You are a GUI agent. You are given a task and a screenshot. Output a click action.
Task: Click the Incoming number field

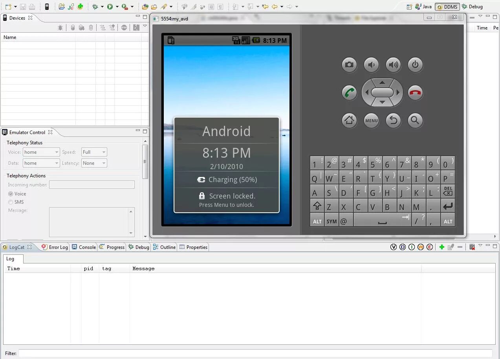pos(92,185)
